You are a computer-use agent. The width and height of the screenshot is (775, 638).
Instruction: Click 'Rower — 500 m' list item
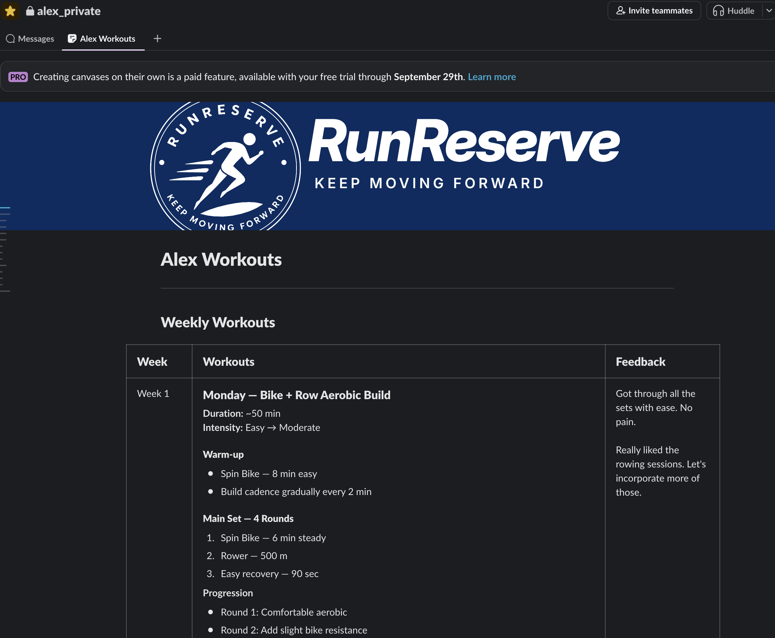point(254,556)
